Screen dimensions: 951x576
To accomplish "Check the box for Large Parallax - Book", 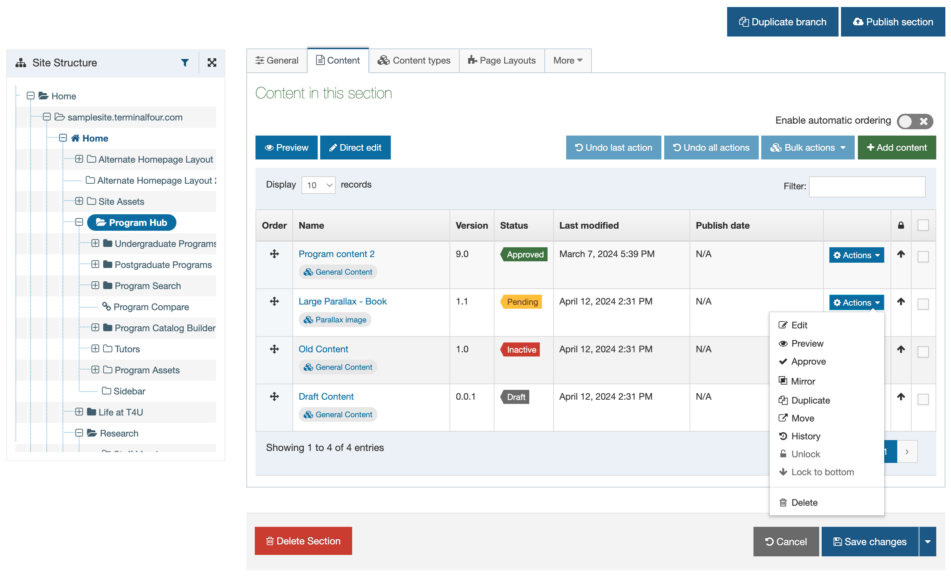I will [923, 304].
